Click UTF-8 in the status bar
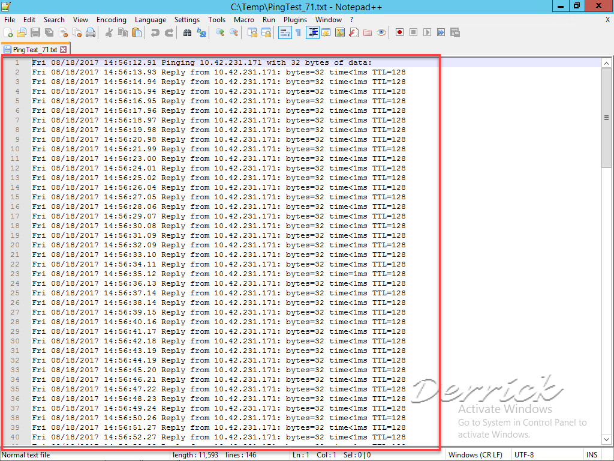 coord(523,454)
